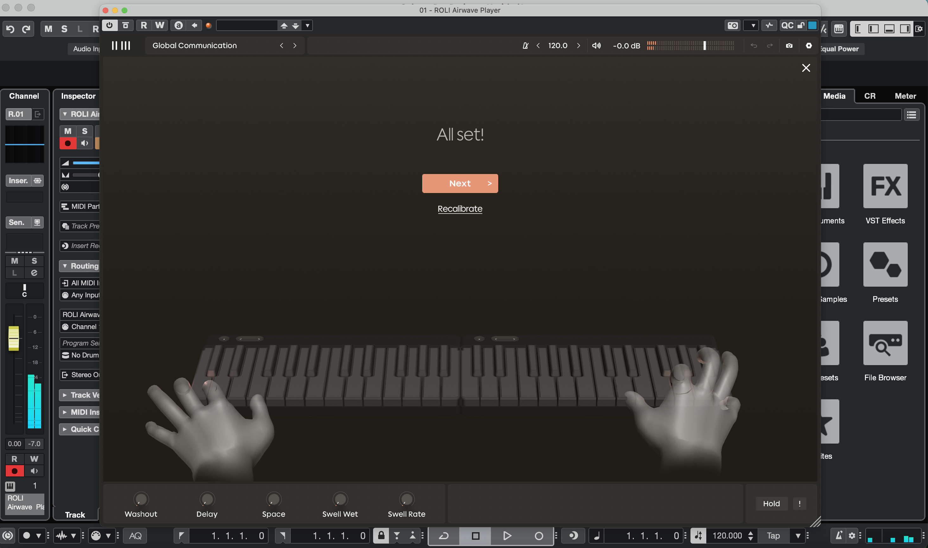Go to next preset with right chevron

pyautogui.click(x=295, y=46)
